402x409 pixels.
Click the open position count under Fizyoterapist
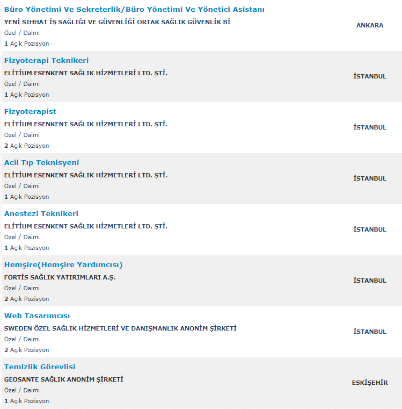(x=26, y=146)
